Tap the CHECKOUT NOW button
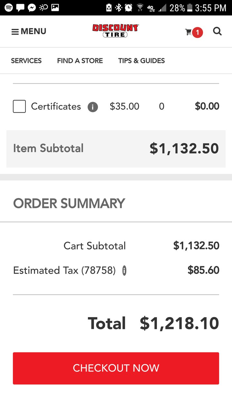The image size is (232, 412). [x=116, y=368]
